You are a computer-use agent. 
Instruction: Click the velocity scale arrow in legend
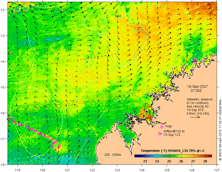[195, 117]
